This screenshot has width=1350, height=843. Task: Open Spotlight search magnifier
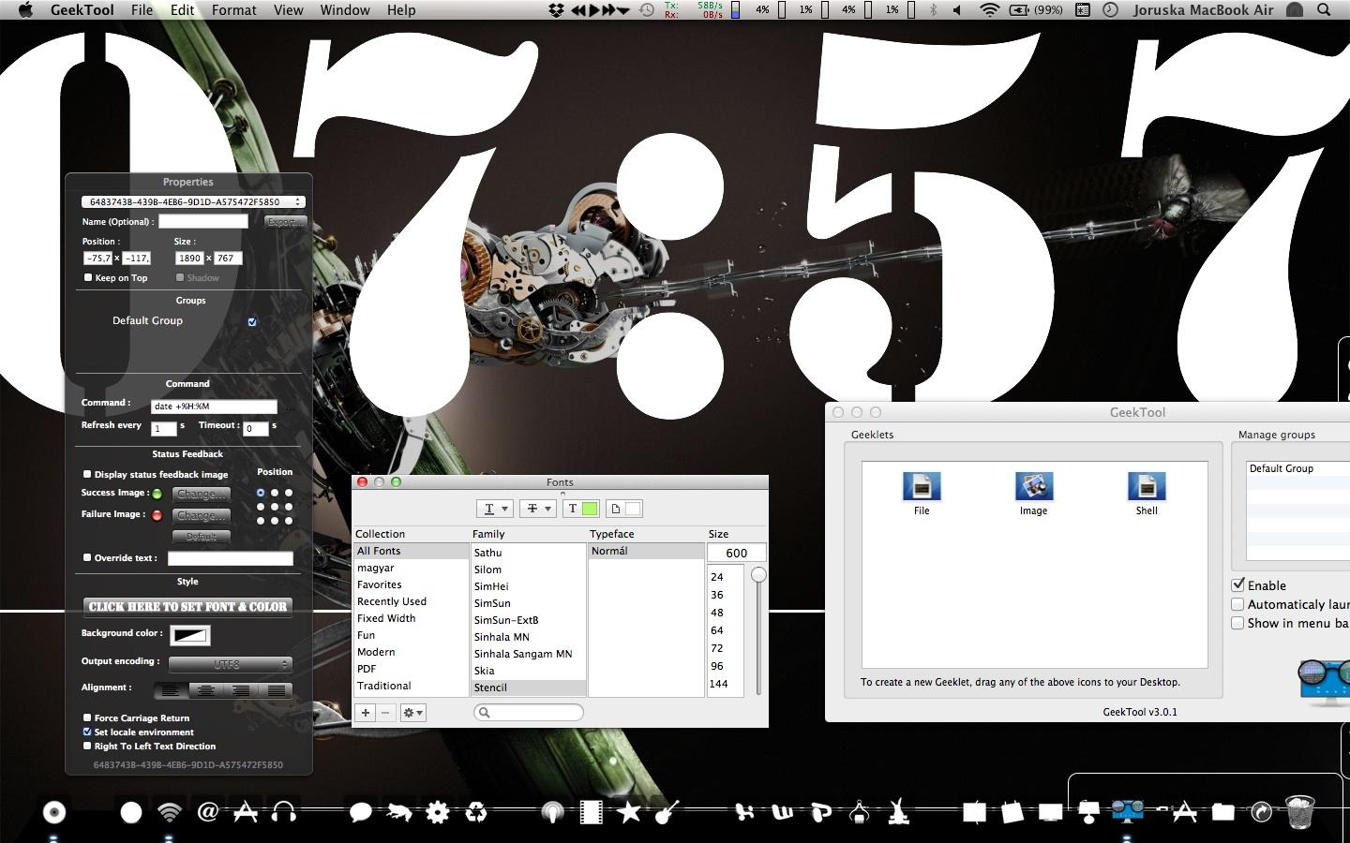tap(1324, 10)
